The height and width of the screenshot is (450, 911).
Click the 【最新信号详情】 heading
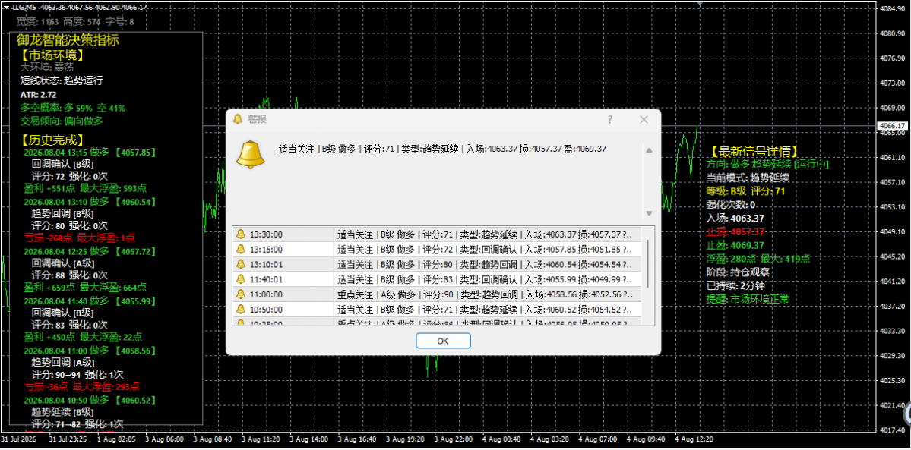pos(754,152)
